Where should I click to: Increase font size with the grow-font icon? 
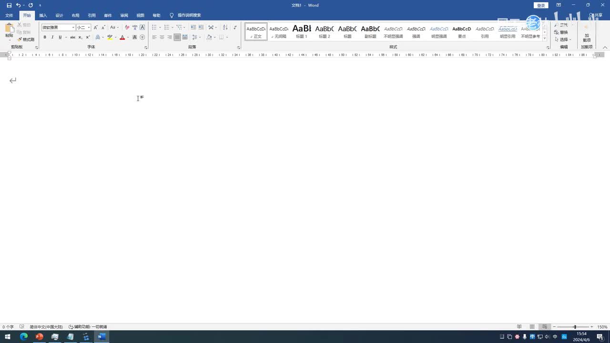[96, 28]
